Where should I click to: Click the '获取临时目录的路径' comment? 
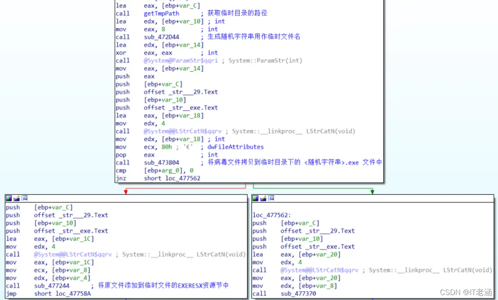pos(237,13)
